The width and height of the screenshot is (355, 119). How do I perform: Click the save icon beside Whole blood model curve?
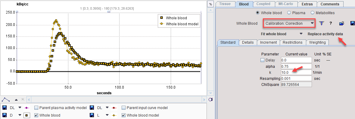92,115
